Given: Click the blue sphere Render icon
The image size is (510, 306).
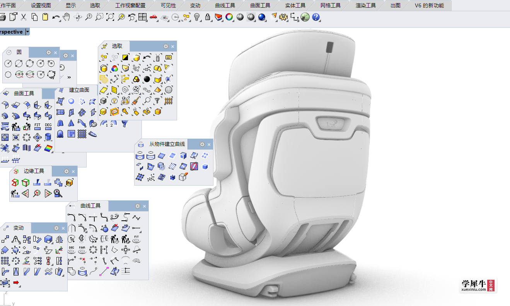Looking at the screenshot, I should [262, 17].
